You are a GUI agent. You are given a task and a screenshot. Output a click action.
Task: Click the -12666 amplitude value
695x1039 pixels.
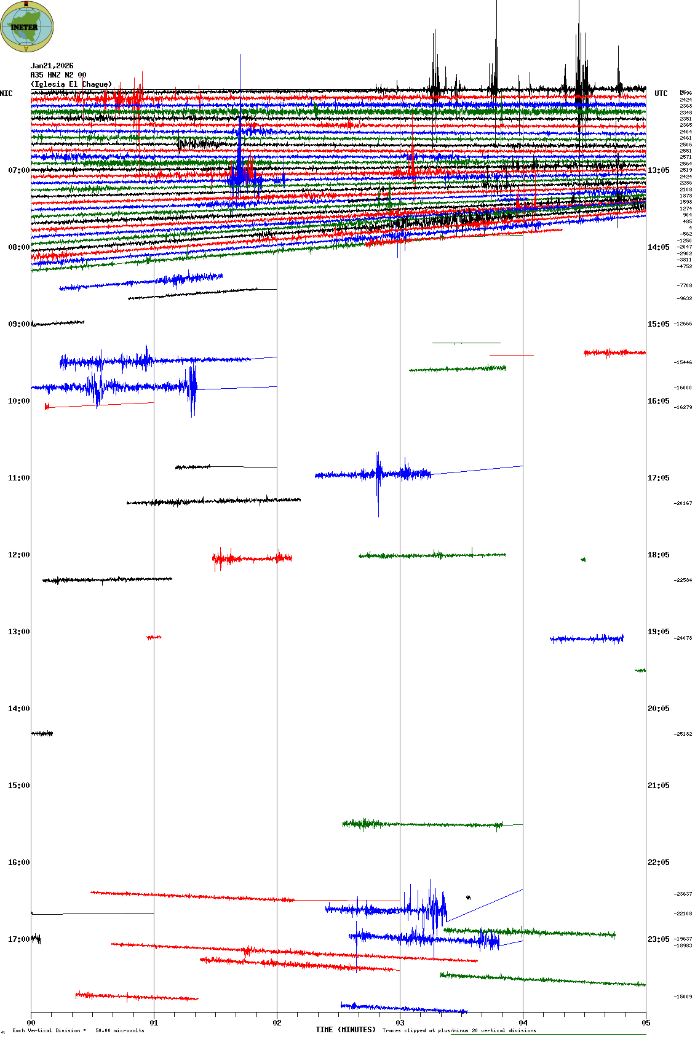click(x=683, y=324)
